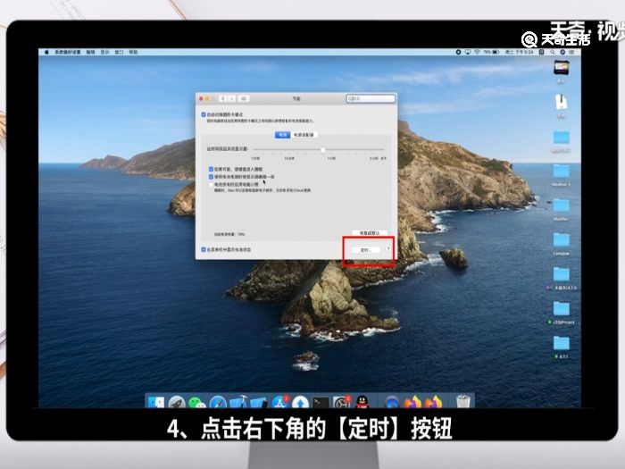Open the input method menu icon
Screen dimensions: 625x469
[542, 52]
